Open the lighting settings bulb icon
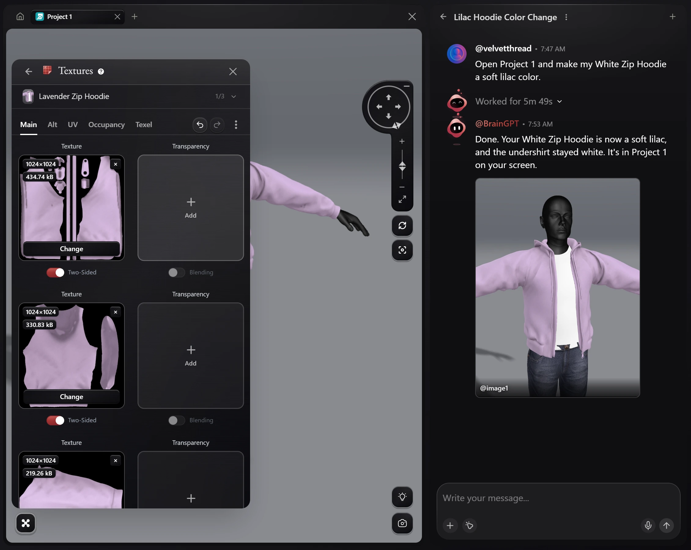Viewport: 691px width, 550px height. [402, 497]
